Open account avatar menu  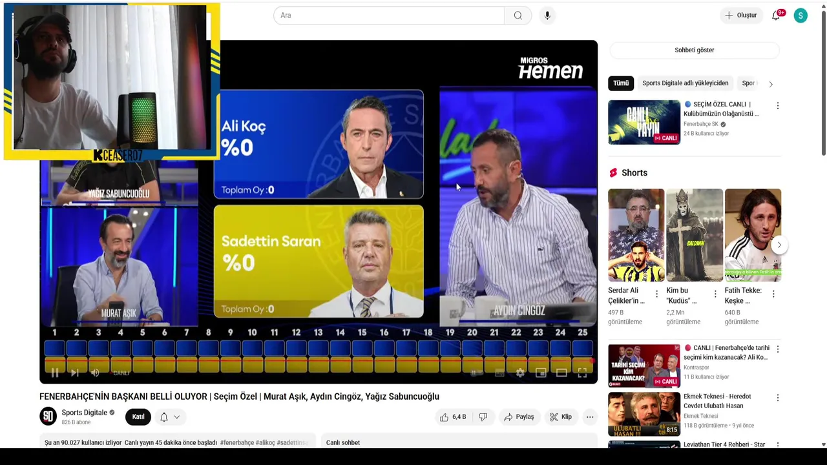point(801,15)
